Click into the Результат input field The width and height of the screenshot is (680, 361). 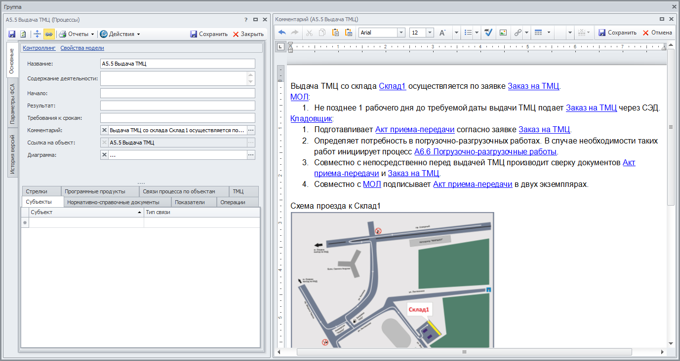pyautogui.click(x=177, y=106)
